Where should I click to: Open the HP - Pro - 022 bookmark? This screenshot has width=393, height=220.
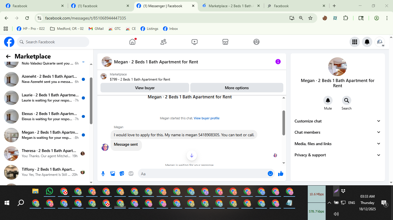(x=31, y=29)
